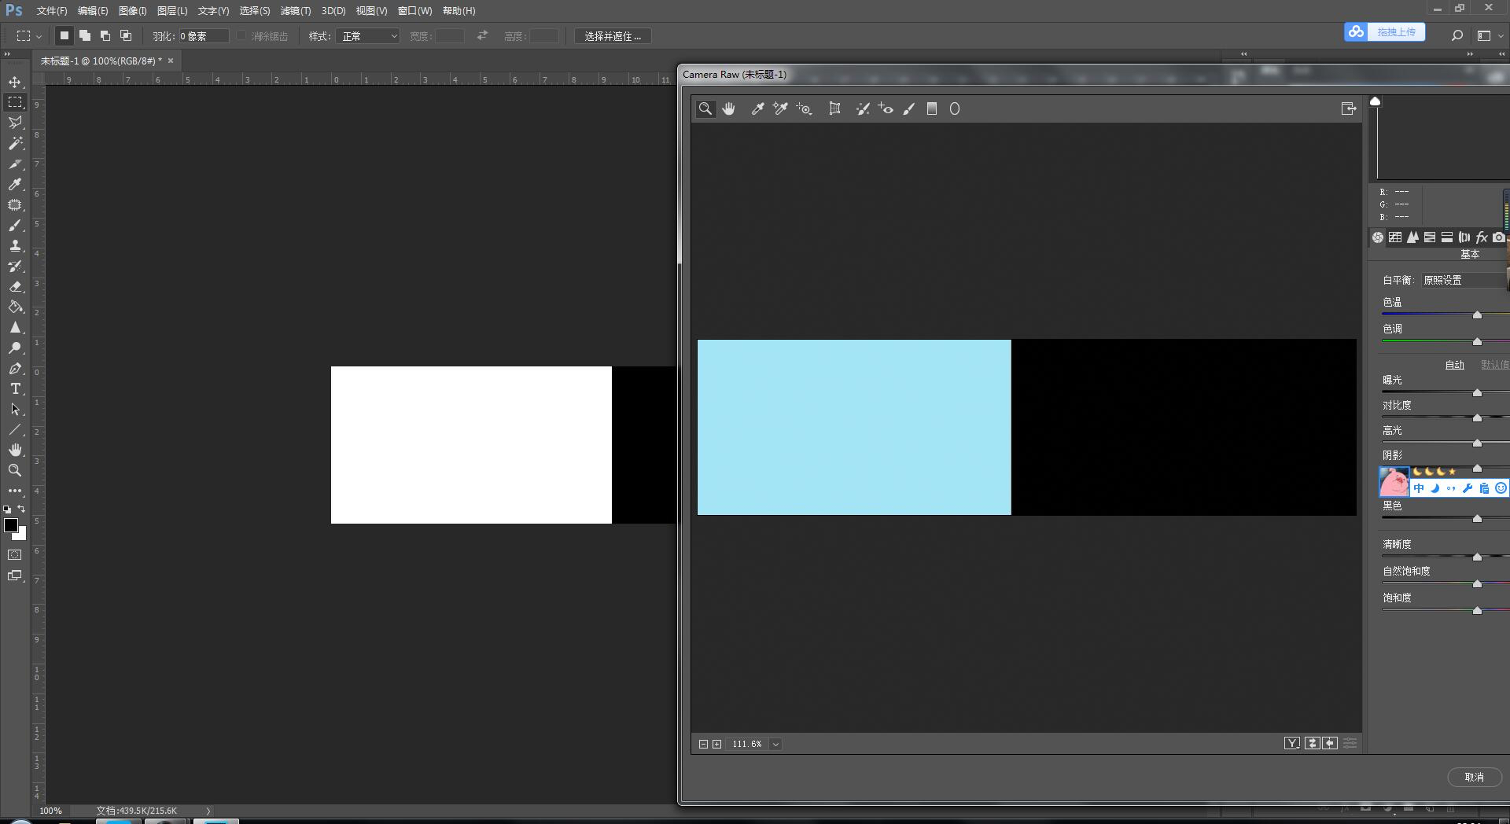Select the Rectangular Marquee tool
The height and width of the screenshot is (824, 1510).
point(15,102)
